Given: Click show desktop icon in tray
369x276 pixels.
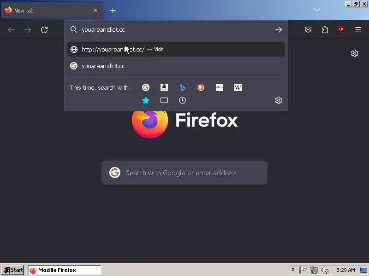Looking at the screenshot, I should point(363,270).
